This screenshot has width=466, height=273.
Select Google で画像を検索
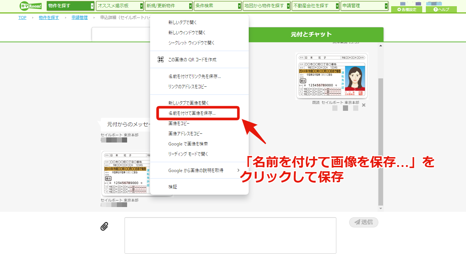[x=199, y=144]
